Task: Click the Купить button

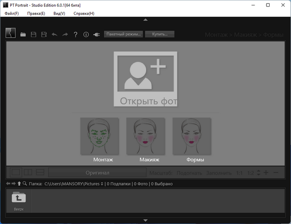Action: coord(160,34)
